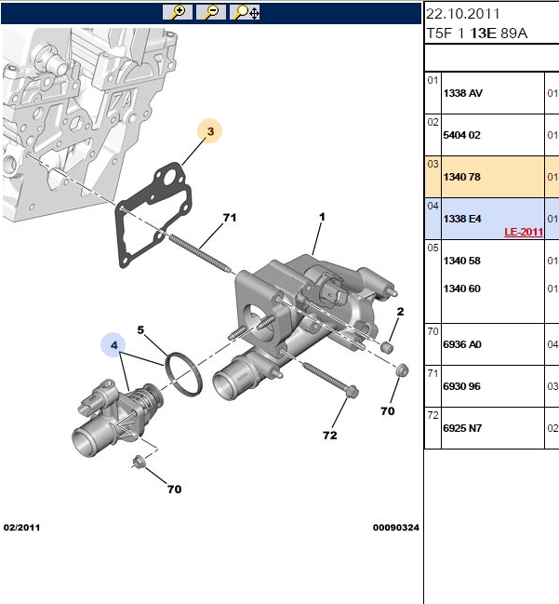
Task: Select the zoom and pan magnifier tool
Action: [245, 12]
